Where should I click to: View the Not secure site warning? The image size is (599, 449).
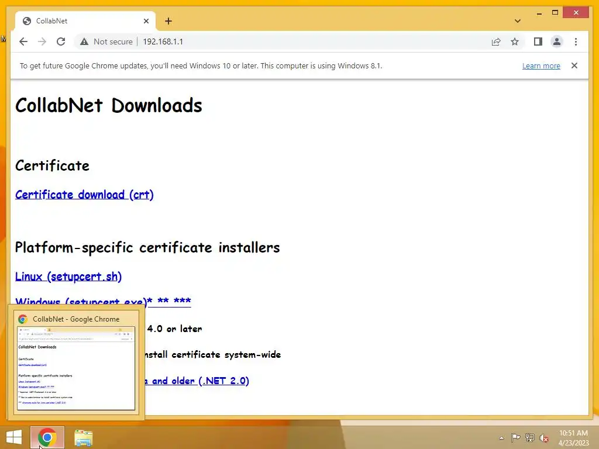[106, 42]
